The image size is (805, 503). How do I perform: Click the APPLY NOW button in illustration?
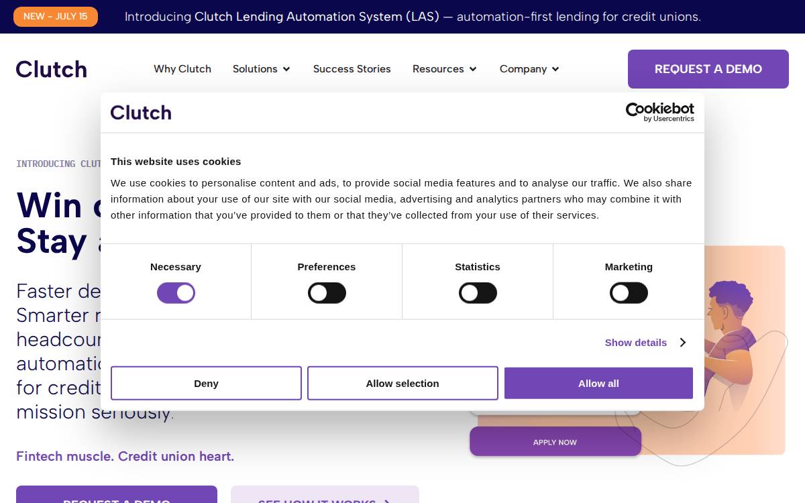[x=555, y=442]
